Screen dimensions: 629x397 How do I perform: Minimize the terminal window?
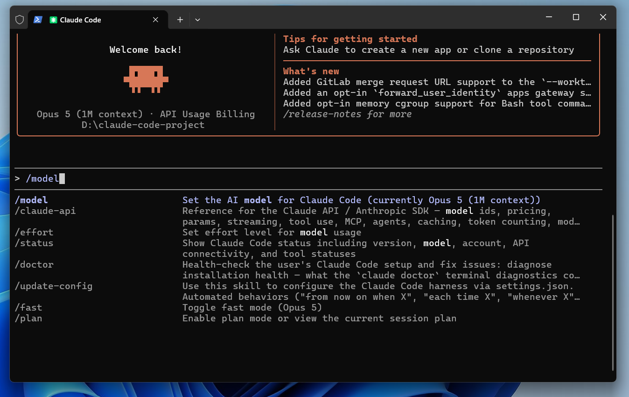coord(549,17)
